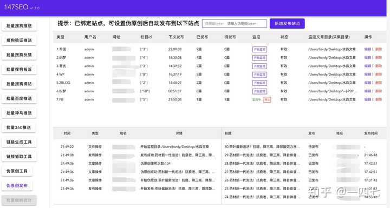Click the 5.ZBLOG type cell
The width and height of the screenshot is (390, 208).
pyautogui.click(x=63, y=83)
